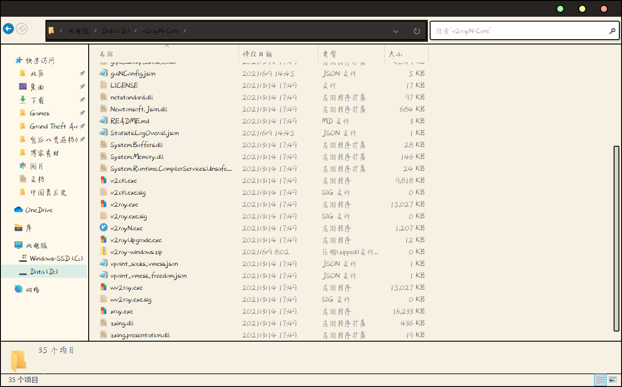
Task: Select the wv2ray.exe.sig file name
Action: [131, 299]
